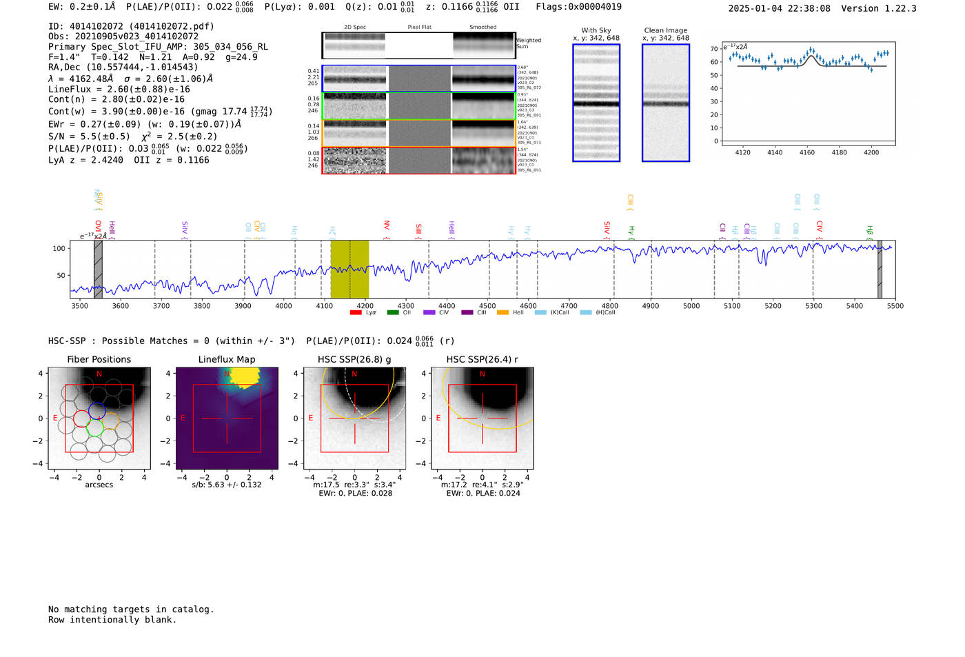Open the With Sky cutout image
Screen dimensions: 965x657
pos(596,103)
